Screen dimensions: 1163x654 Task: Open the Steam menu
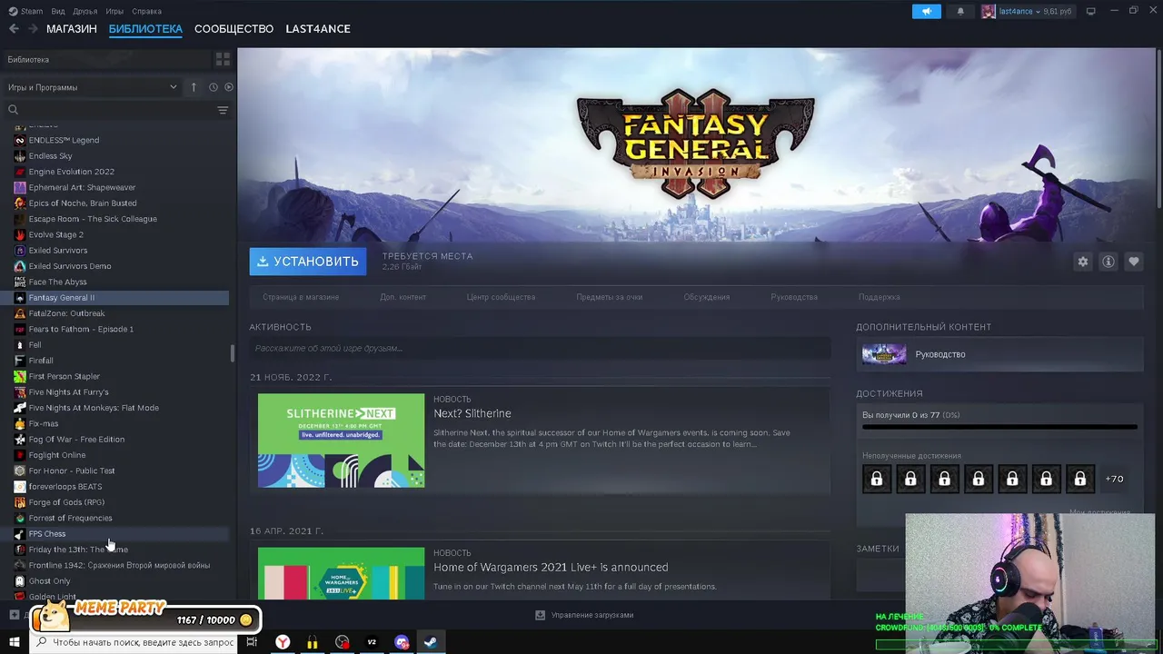tap(26, 12)
